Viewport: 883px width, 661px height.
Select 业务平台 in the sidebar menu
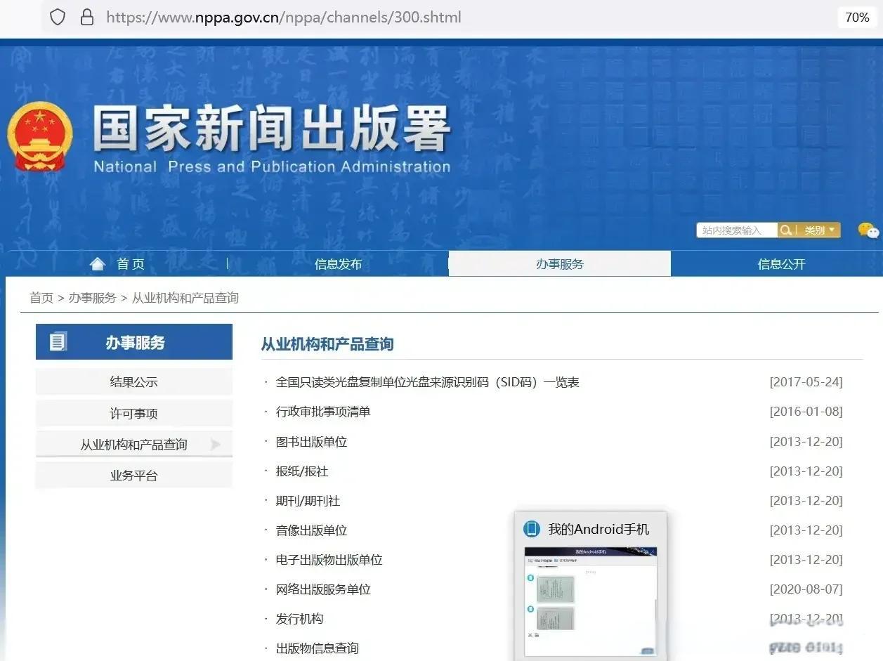tap(133, 474)
